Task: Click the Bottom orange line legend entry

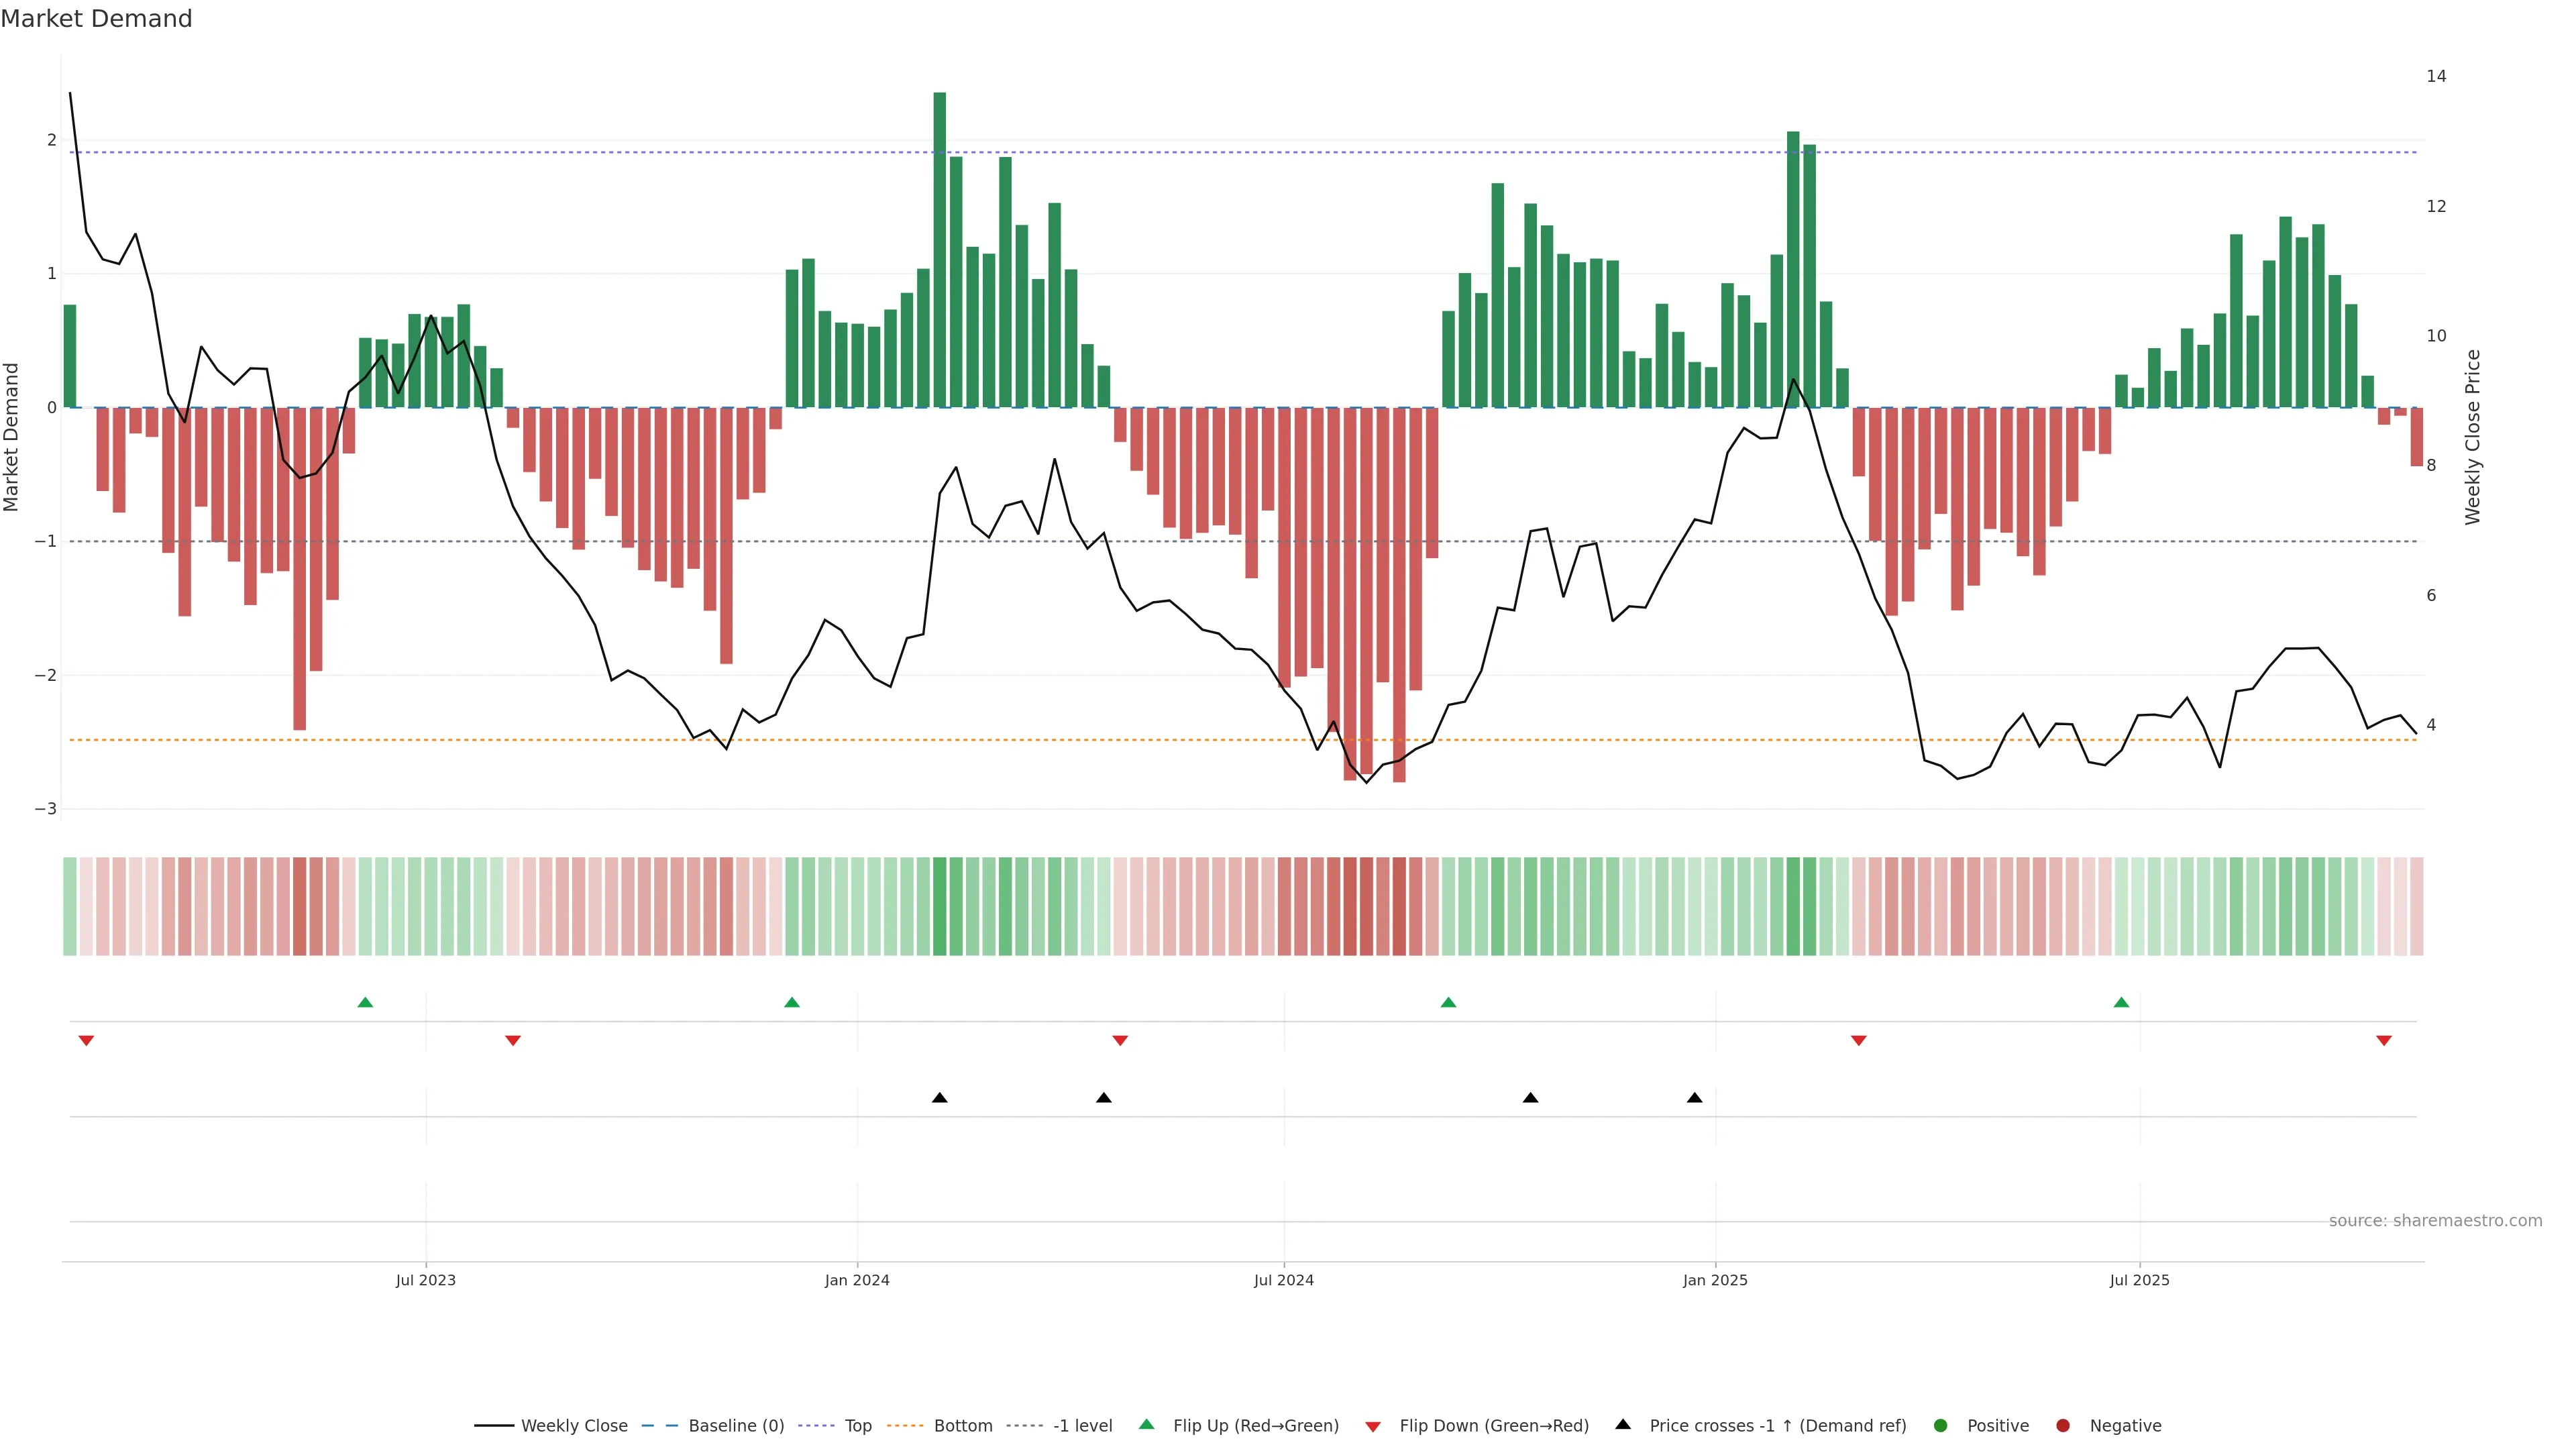Action: [962, 1425]
